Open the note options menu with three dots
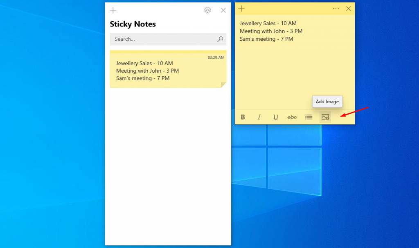 (x=336, y=9)
